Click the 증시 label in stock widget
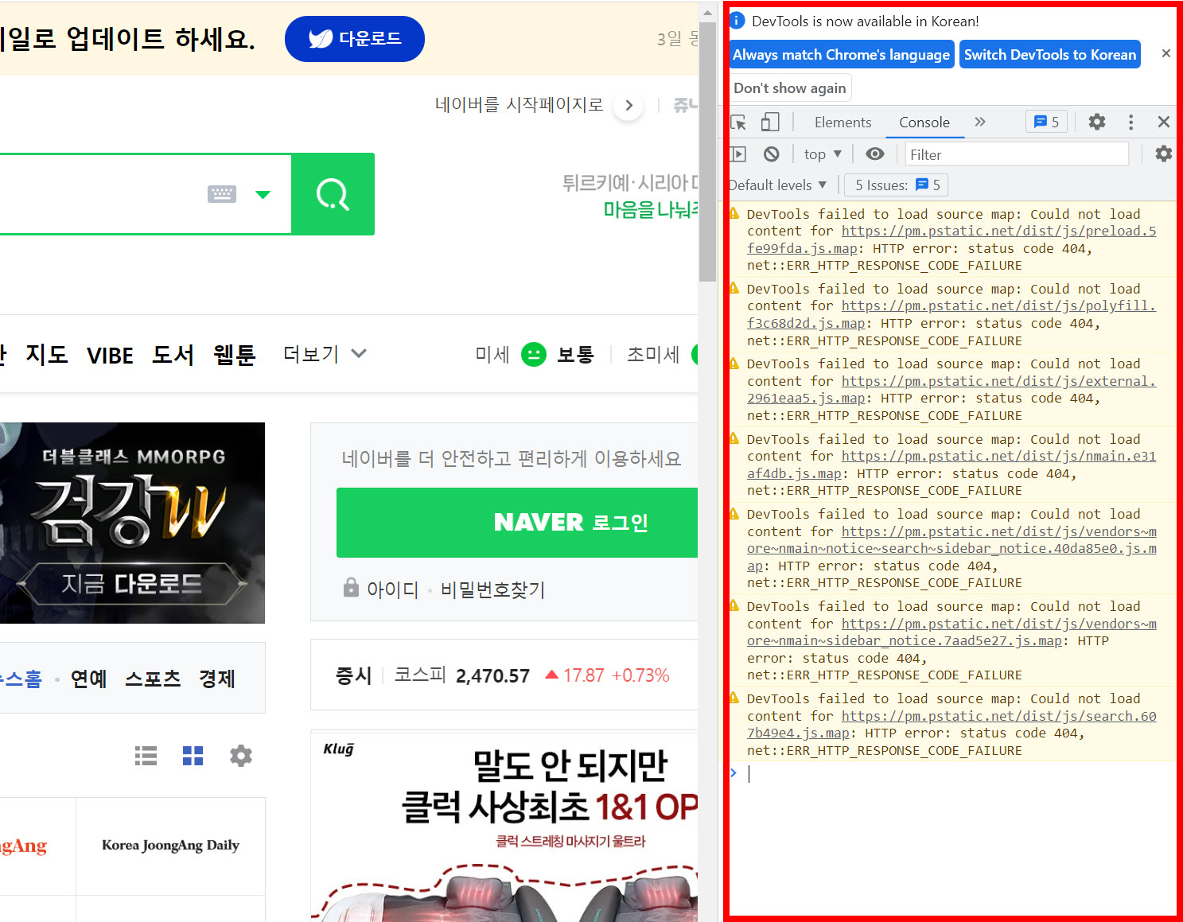 (353, 675)
